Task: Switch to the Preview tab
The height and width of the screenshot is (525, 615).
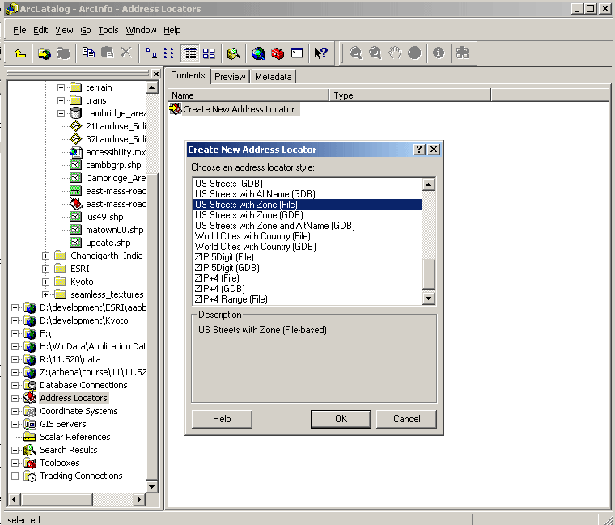Action: pos(230,77)
